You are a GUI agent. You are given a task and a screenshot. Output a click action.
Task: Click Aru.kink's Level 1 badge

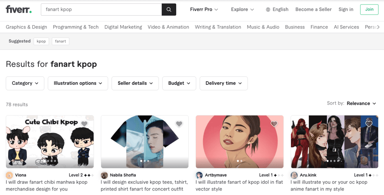point(366,175)
